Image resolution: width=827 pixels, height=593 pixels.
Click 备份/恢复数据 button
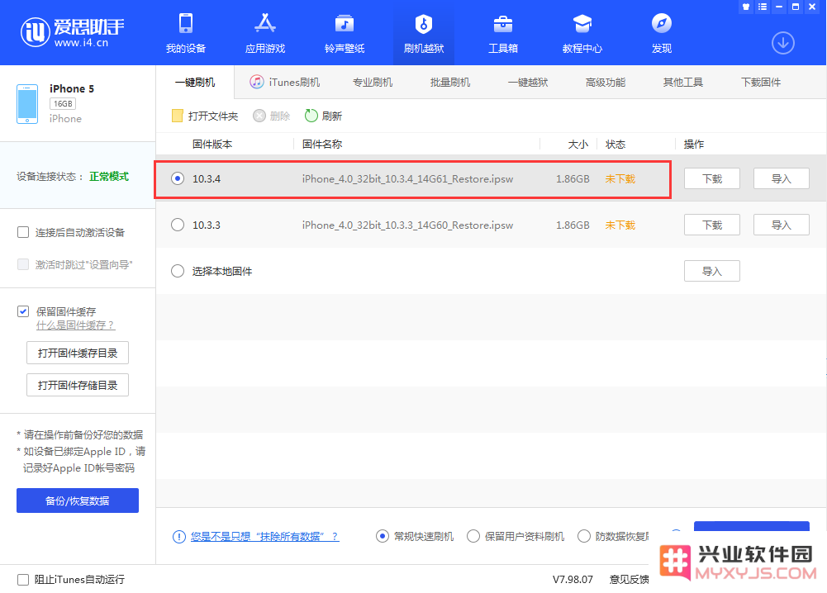(78, 500)
